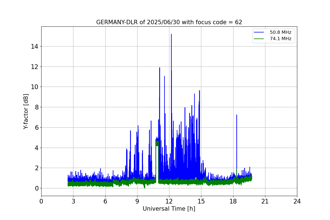Image resolution: width=330 pixels, height=220 pixels.
Task: Click the Universal Time [h] axis label
Action: (x=169, y=209)
